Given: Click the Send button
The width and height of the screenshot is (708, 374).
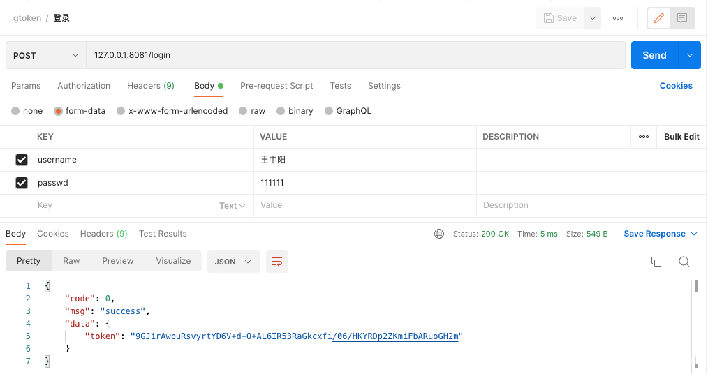Looking at the screenshot, I should (654, 55).
